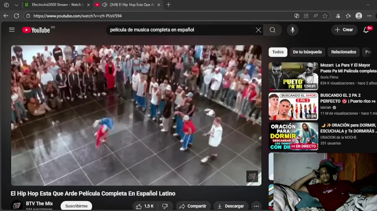The width and height of the screenshot is (377, 211).
Task: Open BUSCANDO EL 2 PA 2 PERFECTO title
Action: tap(348, 98)
